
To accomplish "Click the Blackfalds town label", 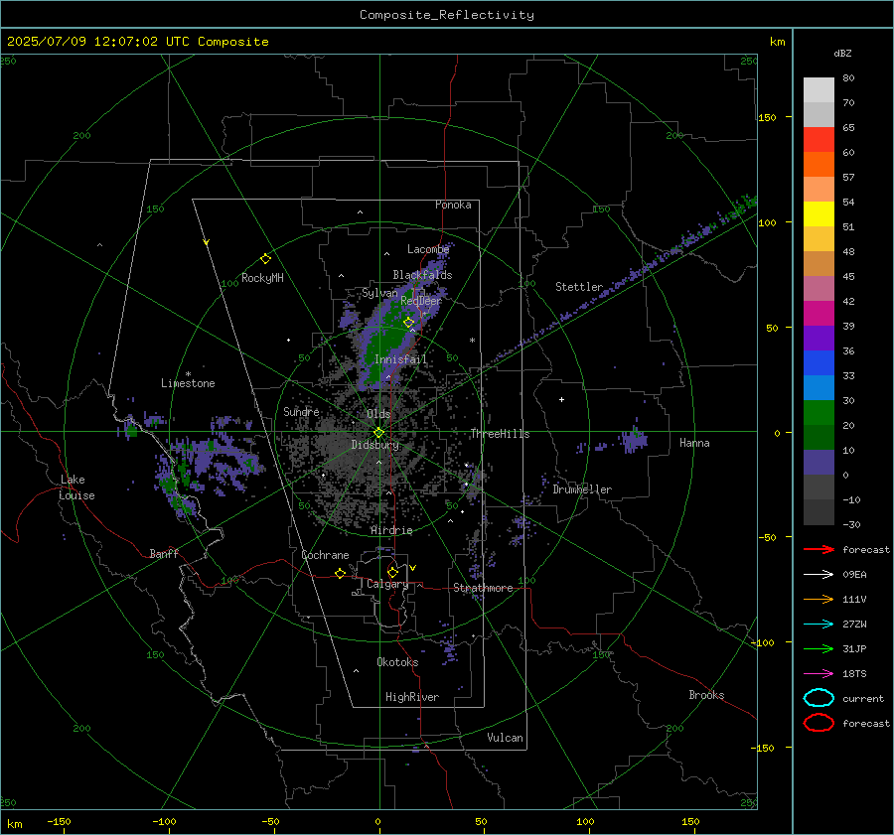I will coord(422,275).
